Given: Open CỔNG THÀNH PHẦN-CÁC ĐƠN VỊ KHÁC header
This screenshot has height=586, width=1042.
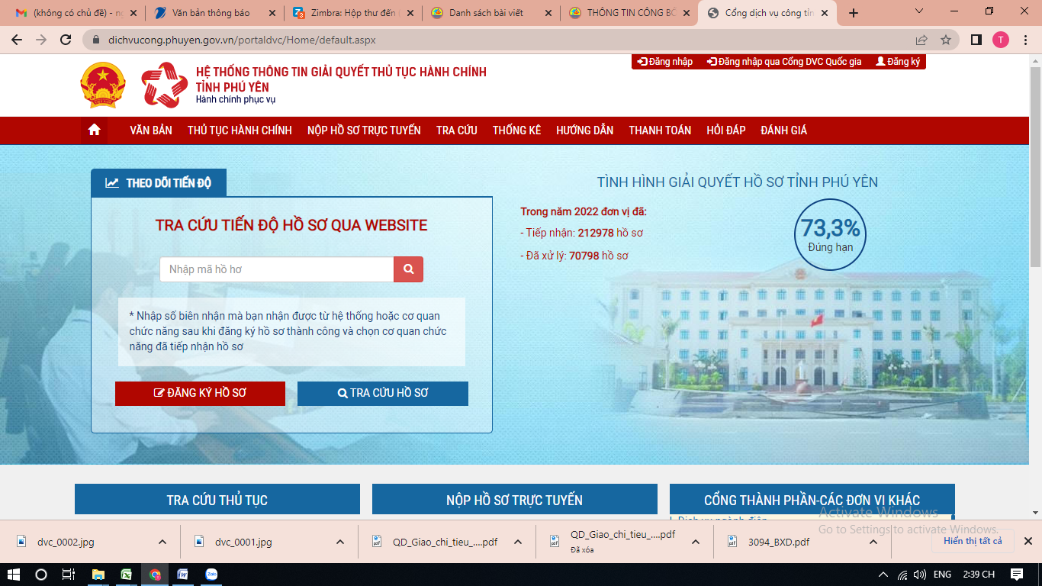Looking at the screenshot, I should 812,500.
